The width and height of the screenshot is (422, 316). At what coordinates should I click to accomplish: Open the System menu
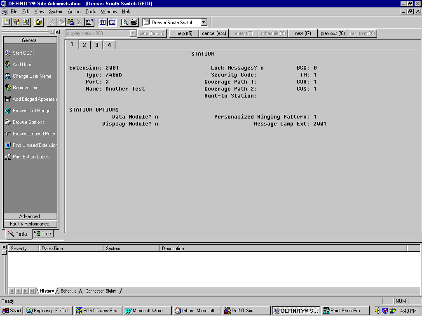56,12
